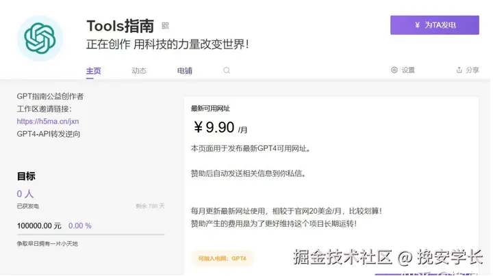
Task: Click the Tools指南 profile name
Action: pos(121,26)
